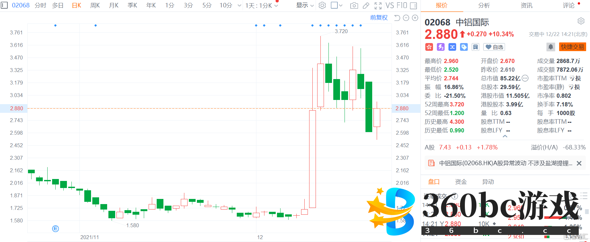Open quote panel settings gear
Screen dimensions: 590x242
click(x=581, y=21)
